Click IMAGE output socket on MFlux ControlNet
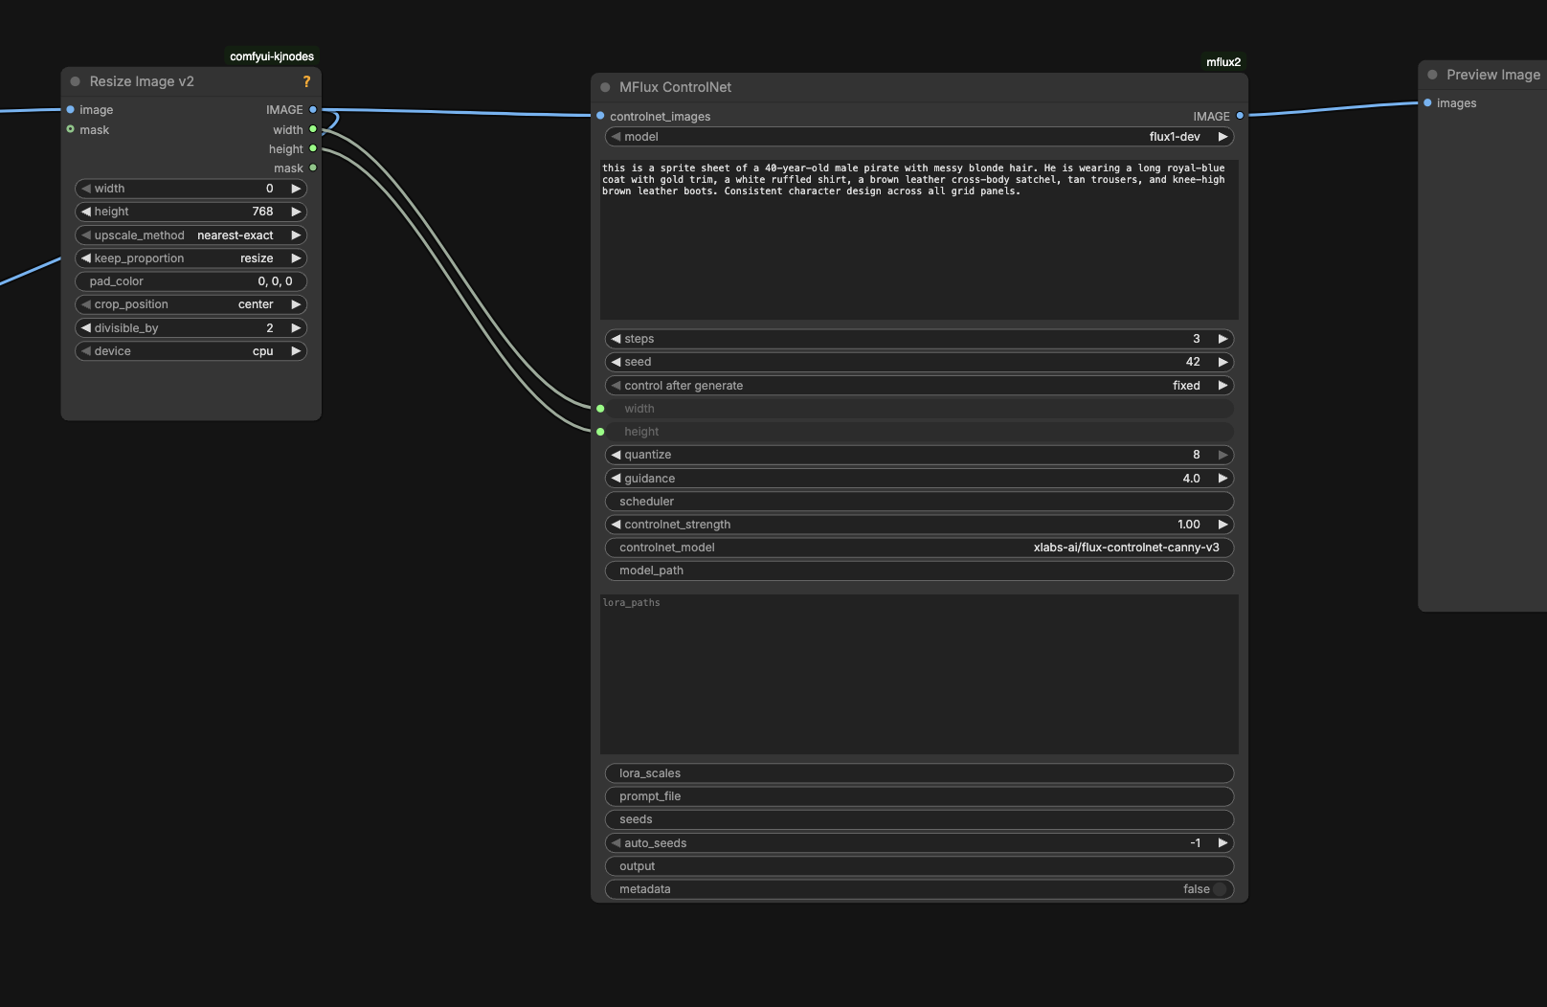Viewport: 1547px width, 1007px height. (1240, 116)
